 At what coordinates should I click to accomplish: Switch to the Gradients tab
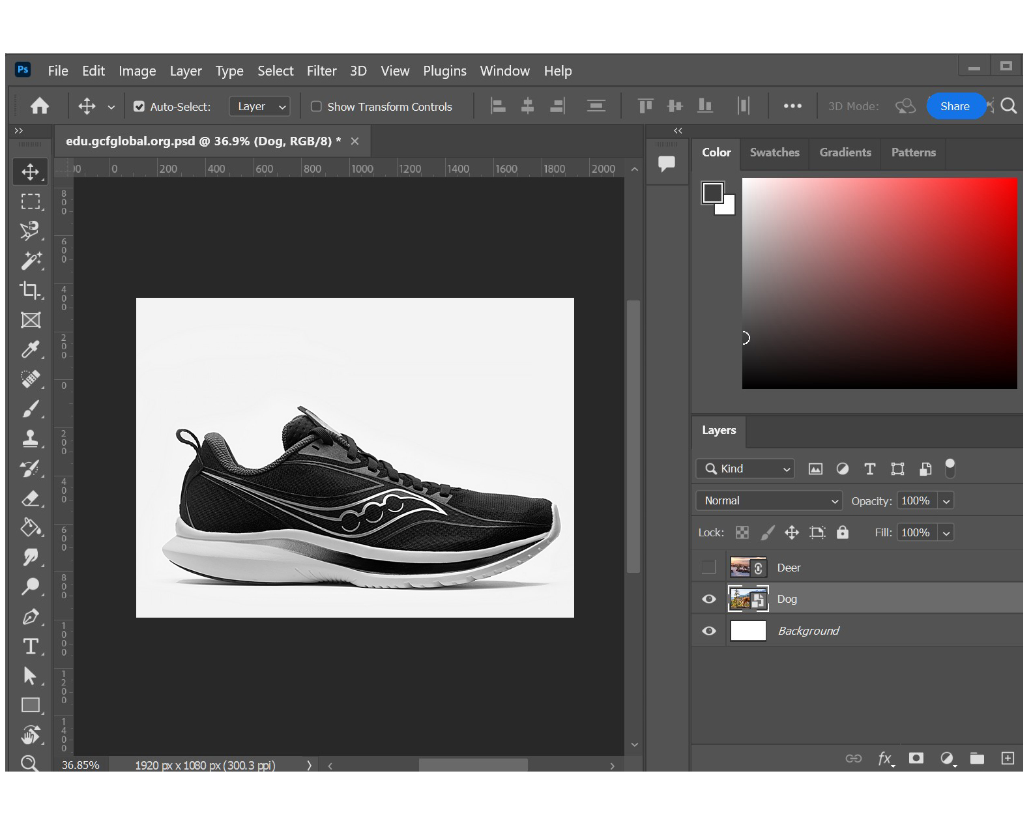(845, 152)
